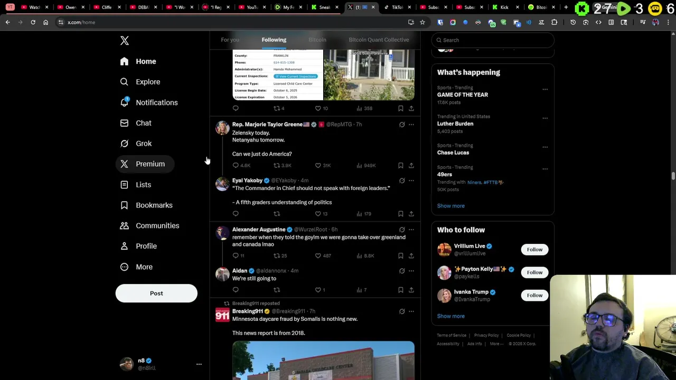Reload the page in browser toolbar
Screen dimensions: 676x380
point(33,22)
